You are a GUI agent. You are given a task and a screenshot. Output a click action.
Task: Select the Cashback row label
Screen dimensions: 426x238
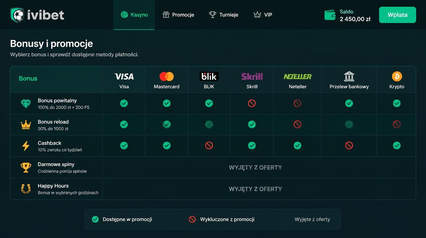pos(50,143)
